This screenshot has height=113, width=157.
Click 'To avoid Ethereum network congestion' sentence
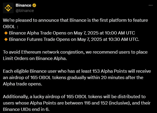click(44, 52)
